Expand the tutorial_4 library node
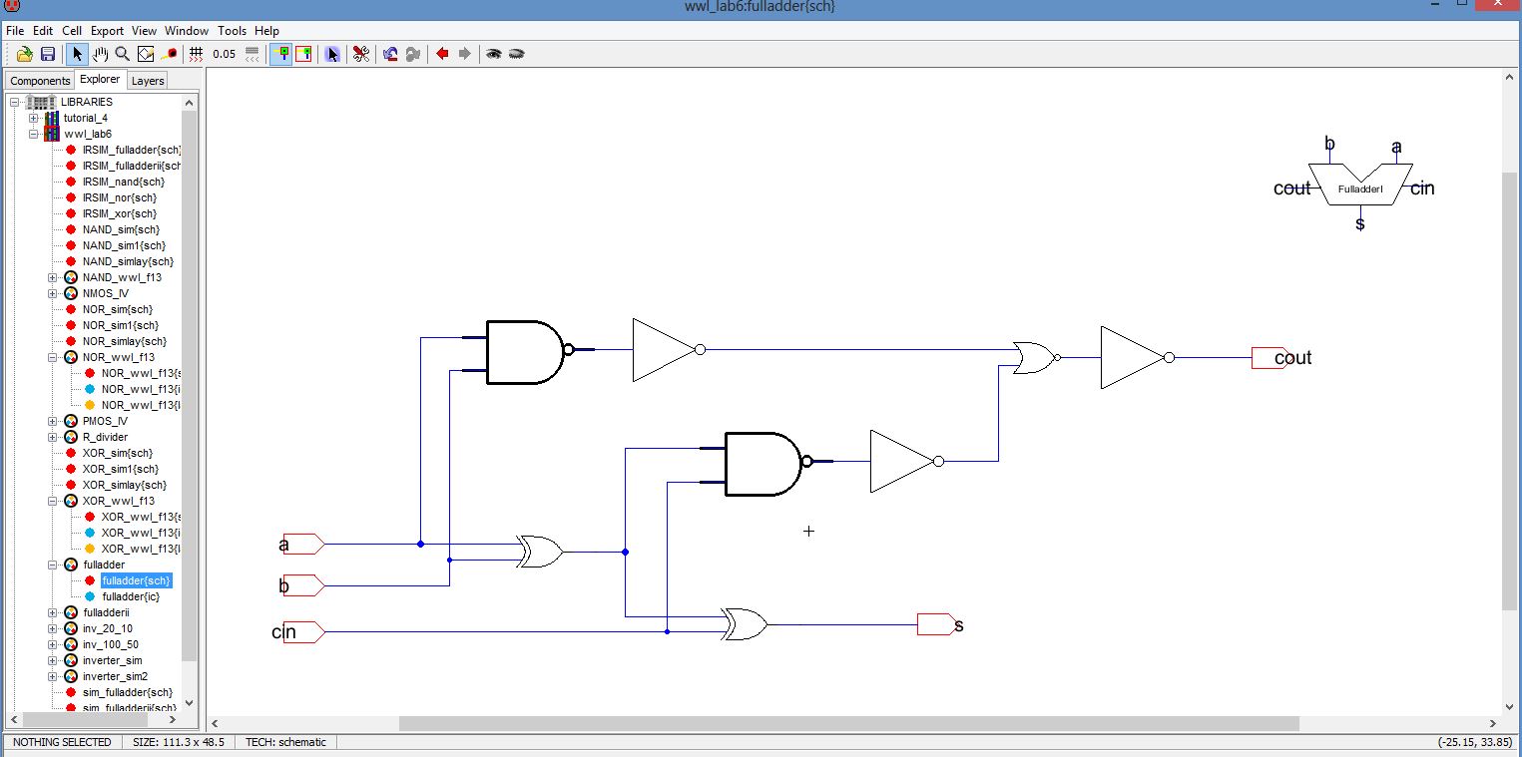Image resolution: width=1522 pixels, height=757 pixels. tap(33, 118)
